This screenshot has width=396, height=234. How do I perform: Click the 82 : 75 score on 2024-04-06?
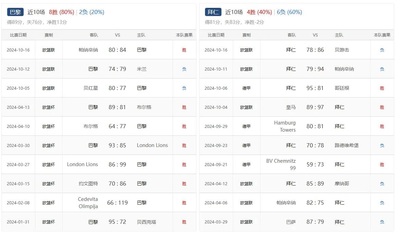coord(315,203)
